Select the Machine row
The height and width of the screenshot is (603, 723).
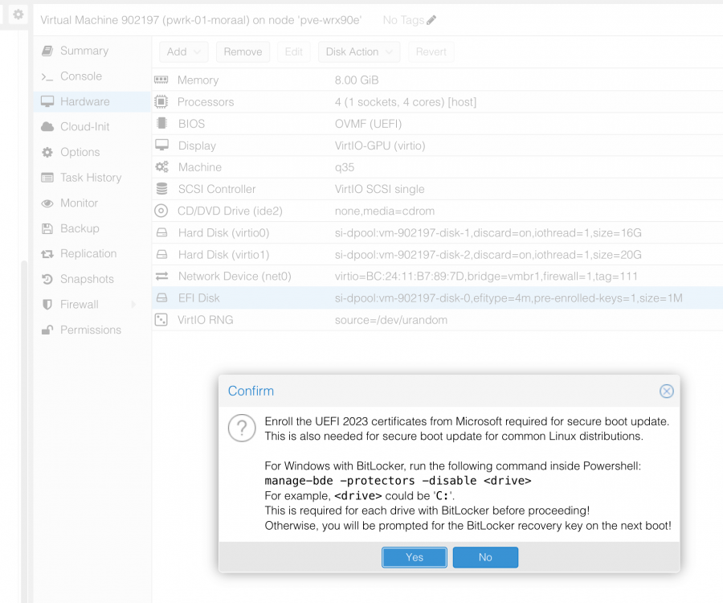pyautogui.click(x=437, y=167)
